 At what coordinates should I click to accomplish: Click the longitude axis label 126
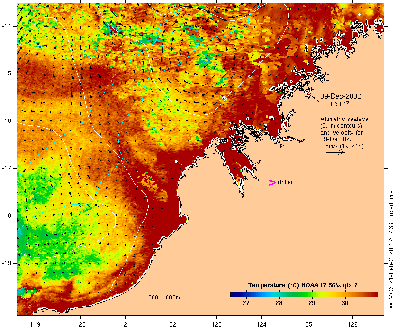(x=352, y=324)
